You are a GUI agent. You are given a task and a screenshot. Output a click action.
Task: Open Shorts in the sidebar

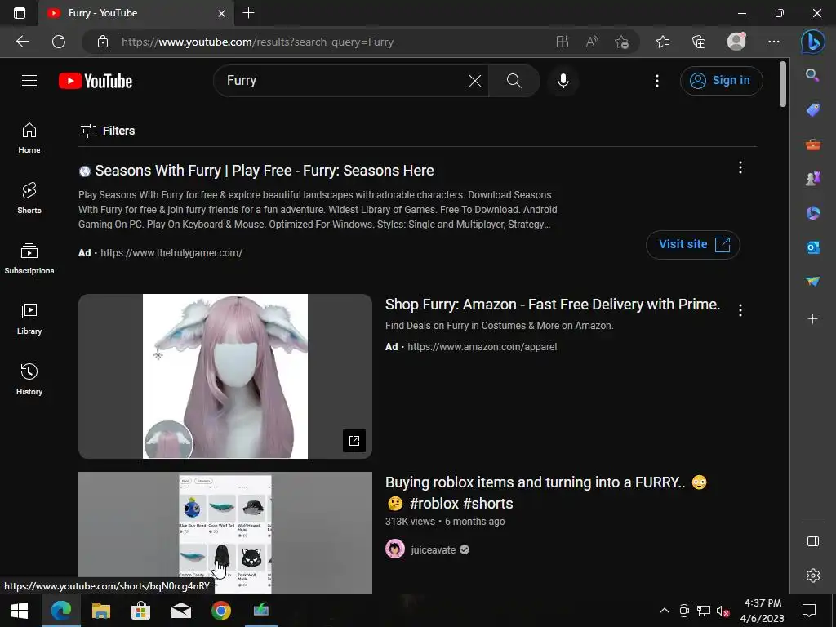[29, 198]
